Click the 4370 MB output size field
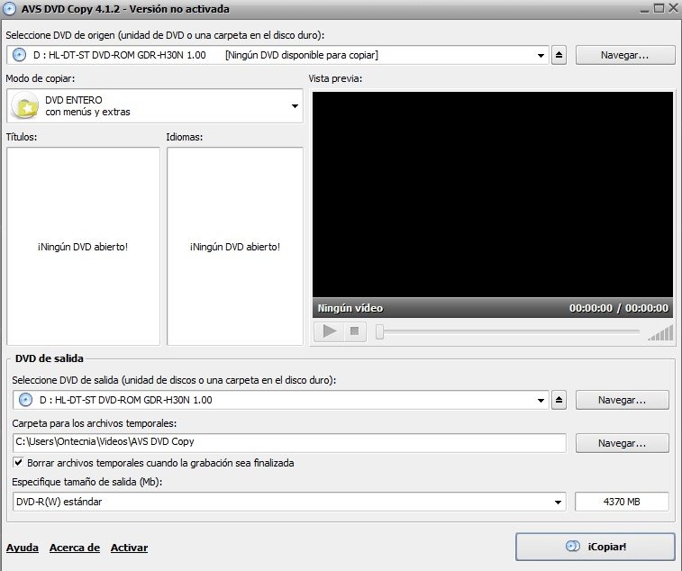 tap(622, 502)
